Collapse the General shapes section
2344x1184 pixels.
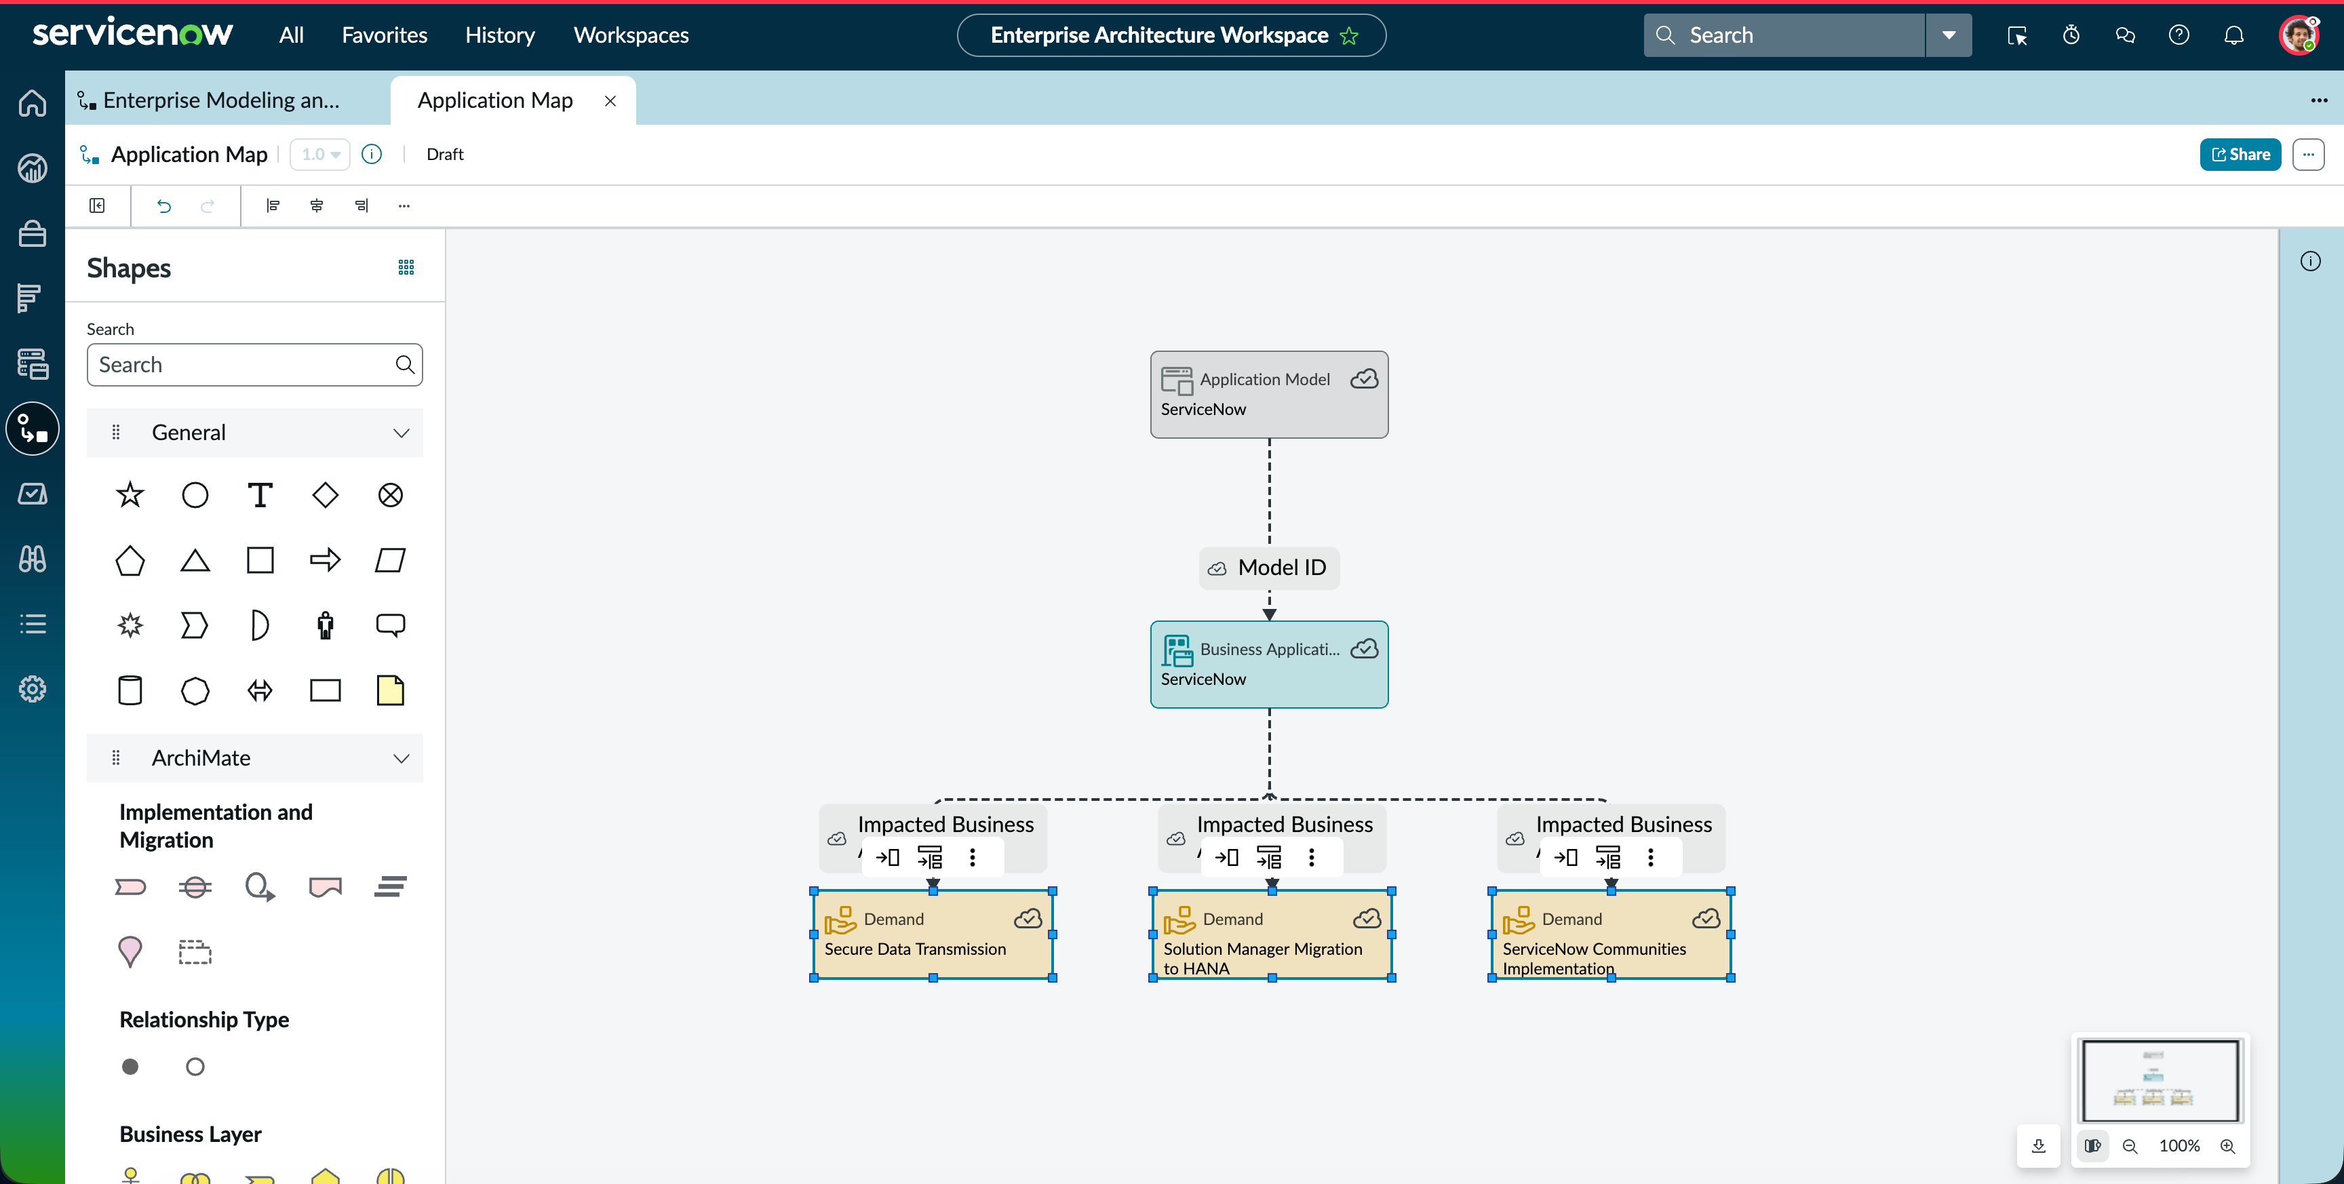pos(402,432)
